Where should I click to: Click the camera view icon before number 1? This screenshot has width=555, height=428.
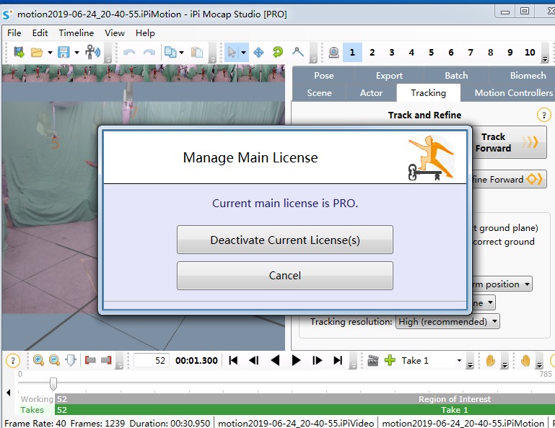[x=333, y=53]
